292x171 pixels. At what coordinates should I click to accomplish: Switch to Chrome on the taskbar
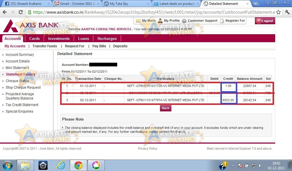click(x=78, y=165)
